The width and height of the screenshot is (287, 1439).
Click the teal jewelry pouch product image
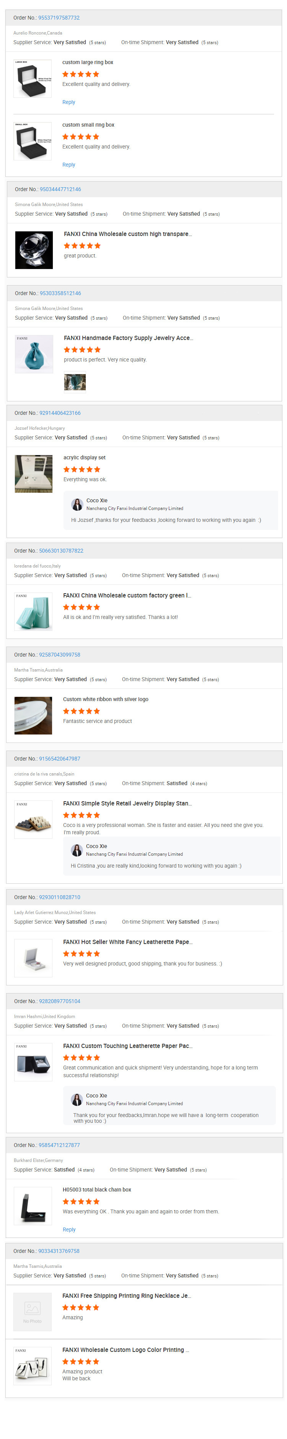pyautogui.click(x=34, y=354)
